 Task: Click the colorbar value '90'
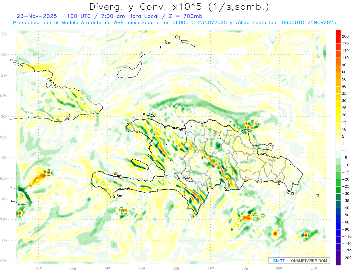[x=345, y=65]
